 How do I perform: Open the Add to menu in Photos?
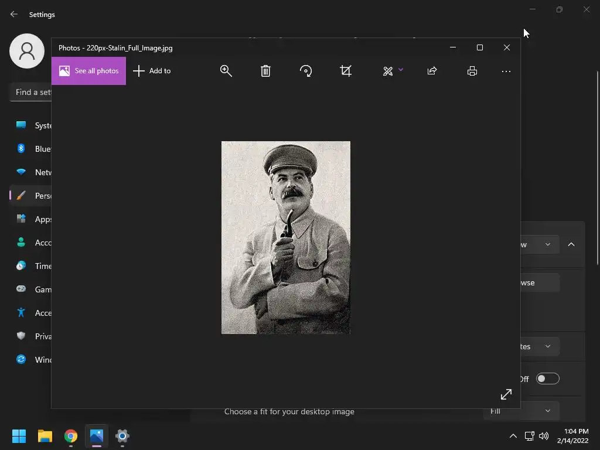click(152, 71)
